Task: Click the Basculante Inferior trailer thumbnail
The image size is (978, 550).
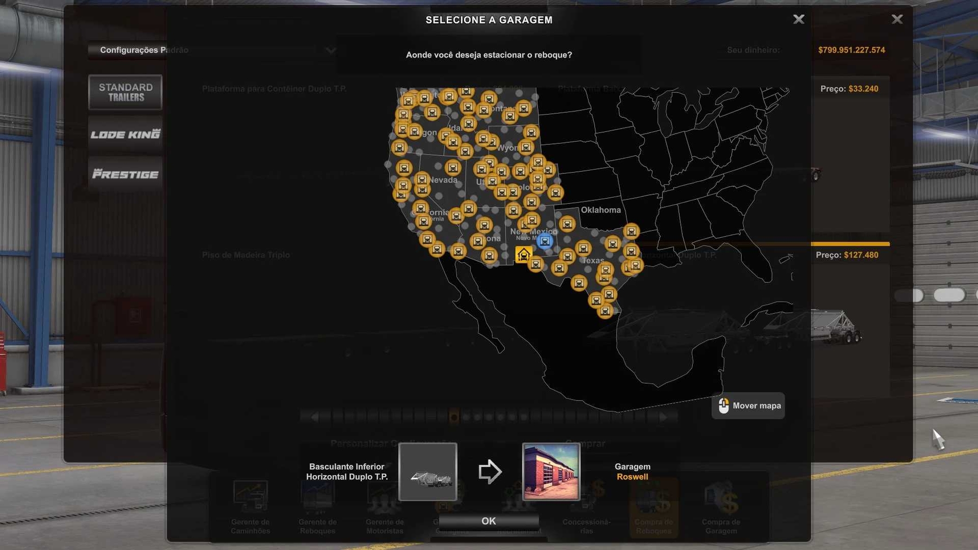Action: [428, 471]
